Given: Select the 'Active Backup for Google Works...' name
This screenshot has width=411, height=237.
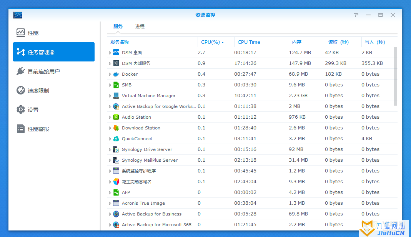Looking at the screenshot, I should click(159, 106).
